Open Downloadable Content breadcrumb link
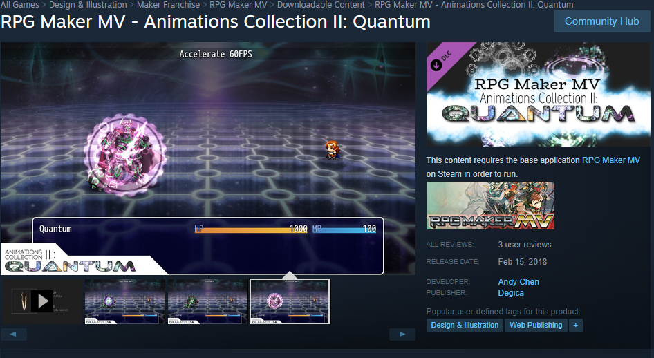 (321, 5)
